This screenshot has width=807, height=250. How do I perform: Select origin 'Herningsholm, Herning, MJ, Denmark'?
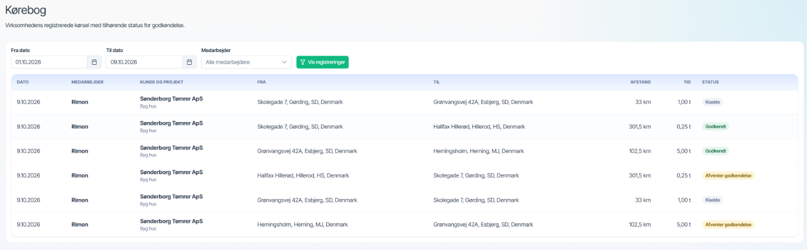302,225
